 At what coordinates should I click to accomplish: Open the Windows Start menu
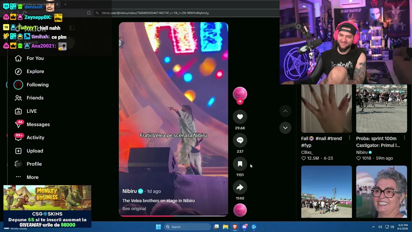[158, 227]
